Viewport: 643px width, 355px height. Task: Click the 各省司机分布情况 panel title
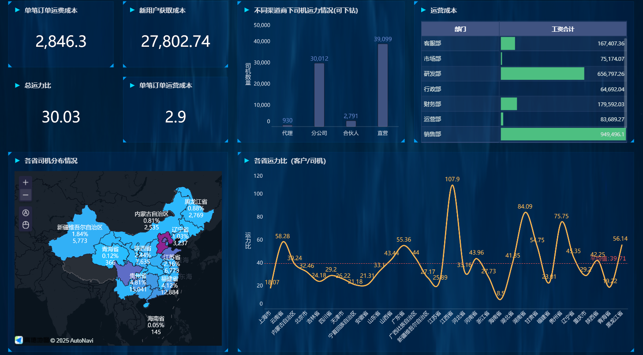point(51,161)
